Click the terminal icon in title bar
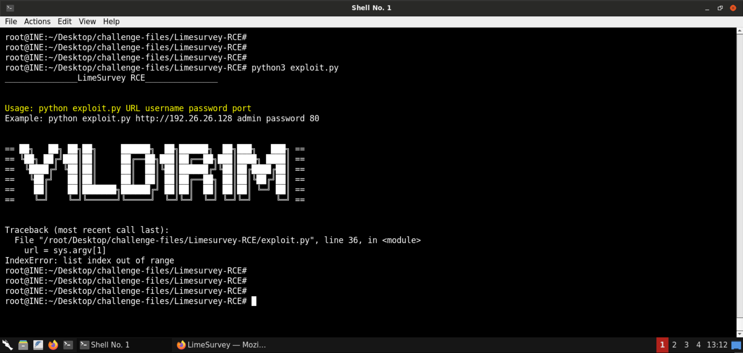The width and height of the screenshot is (743, 353). pyautogui.click(x=10, y=8)
